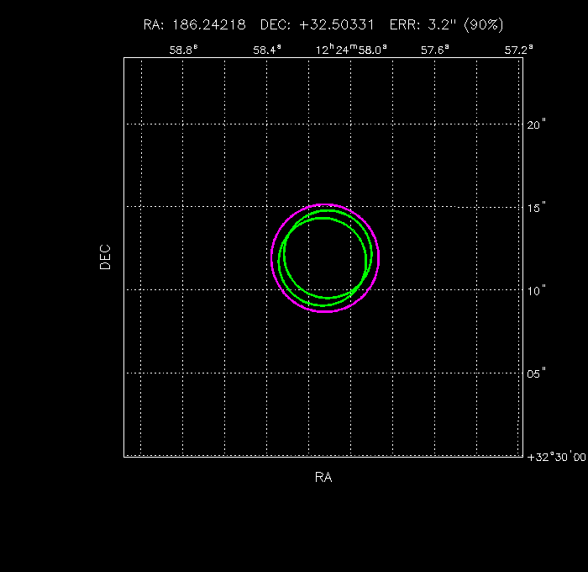Click the 20" declination tick label
This screenshot has width=588, height=572.
pos(537,124)
